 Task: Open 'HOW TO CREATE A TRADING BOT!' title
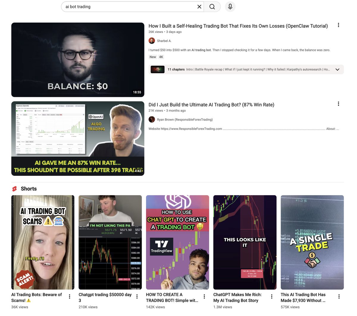click(x=172, y=298)
